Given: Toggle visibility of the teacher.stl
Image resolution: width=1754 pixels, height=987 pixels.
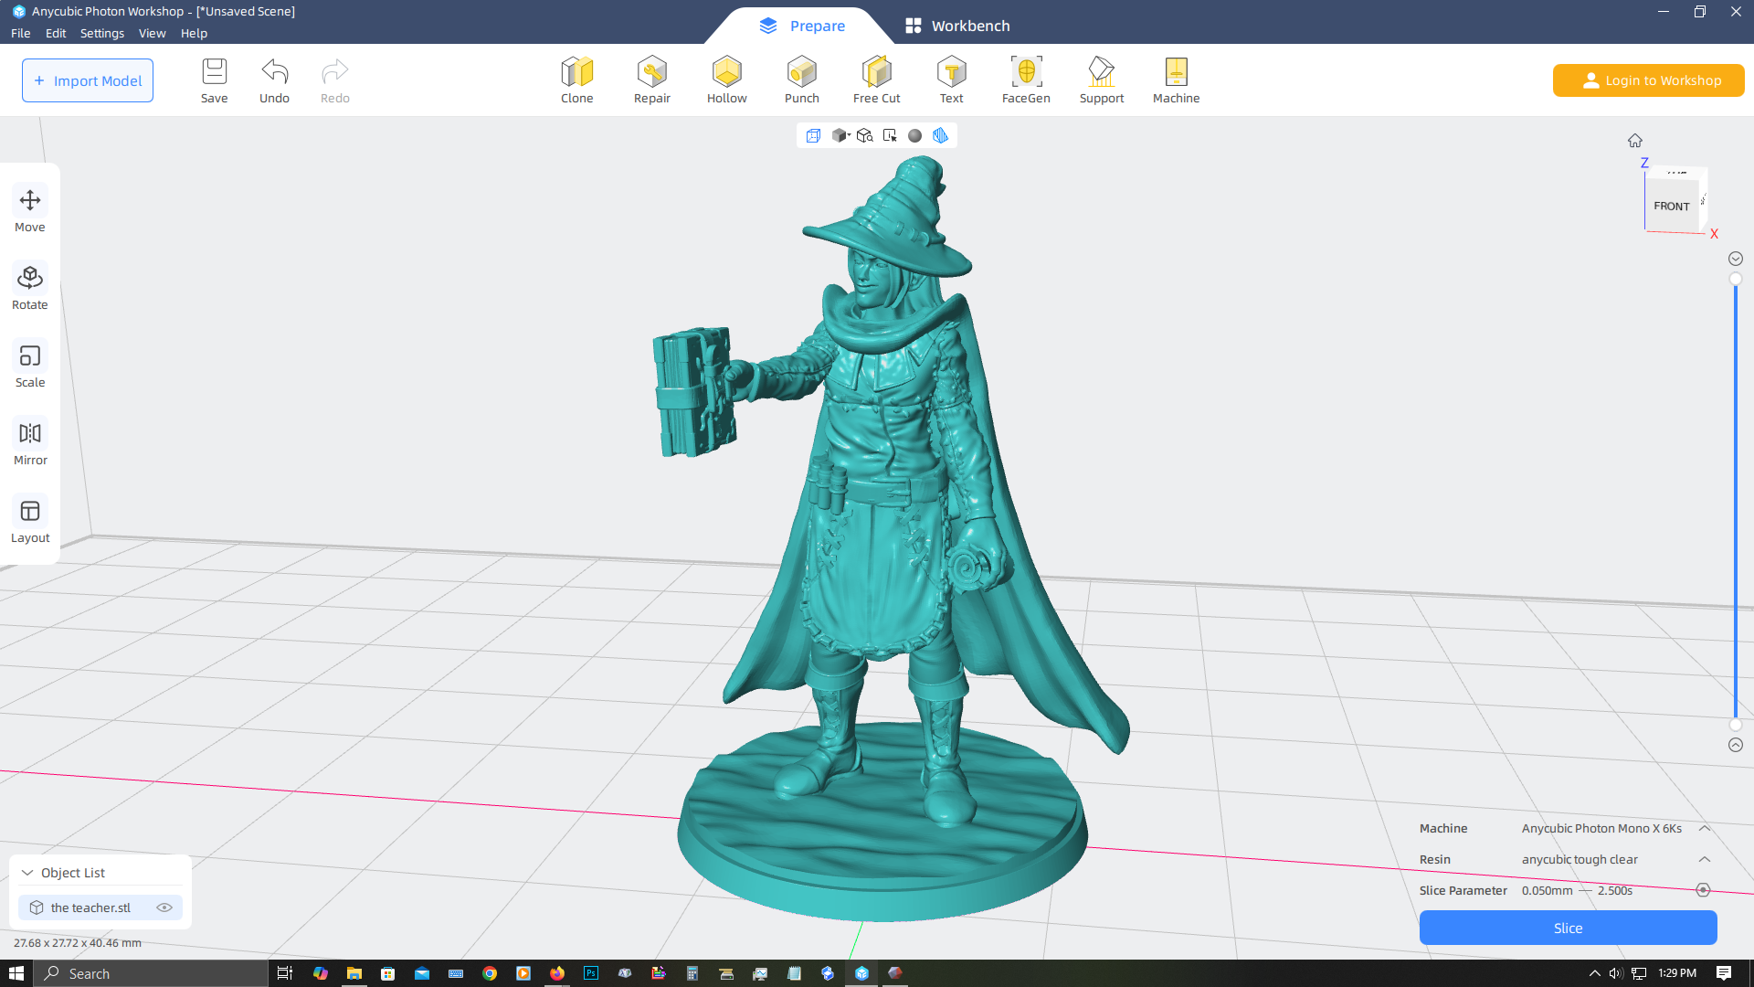Looking at the screenshot, I should 164,907.
